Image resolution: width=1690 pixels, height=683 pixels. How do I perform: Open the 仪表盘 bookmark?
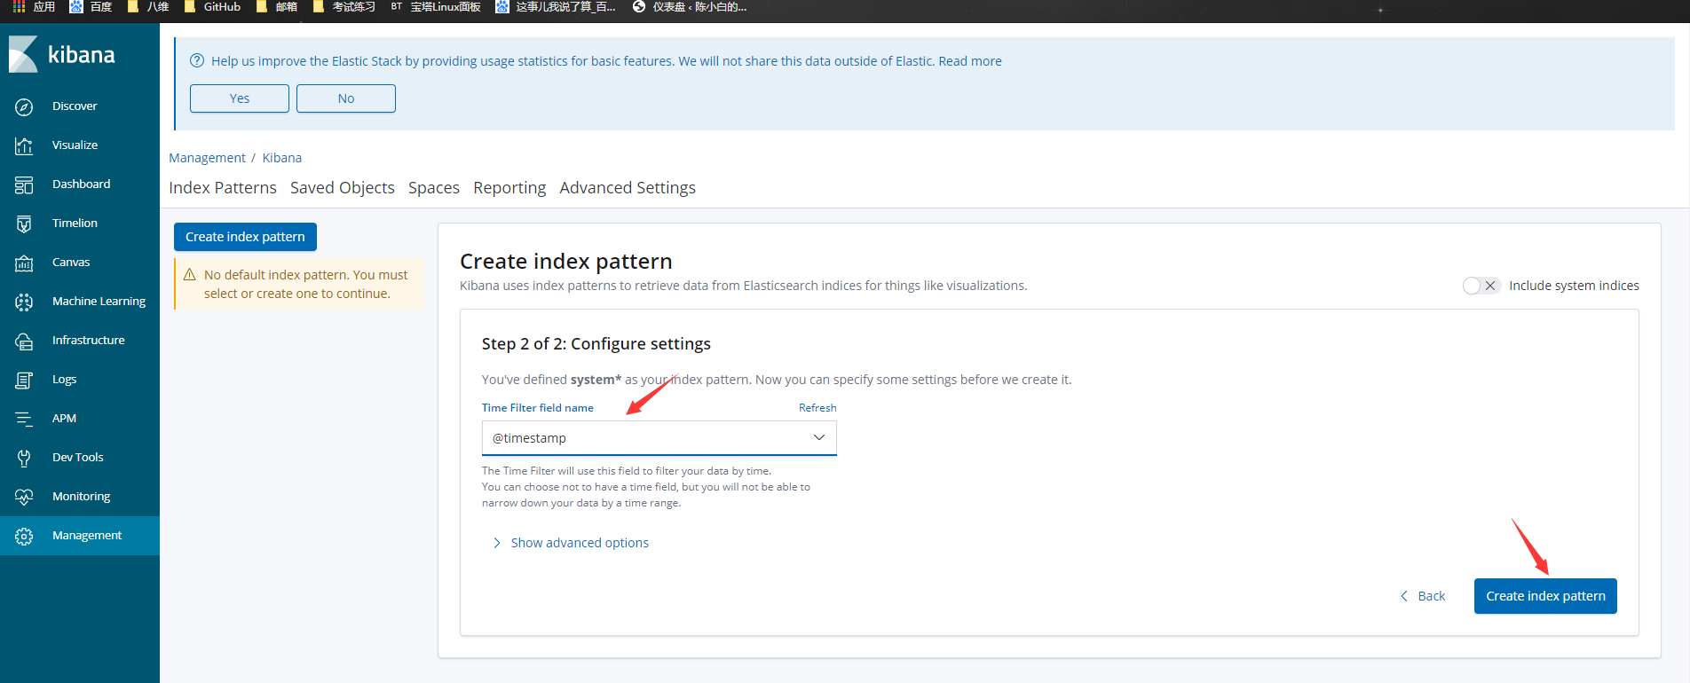coord(690,7)
